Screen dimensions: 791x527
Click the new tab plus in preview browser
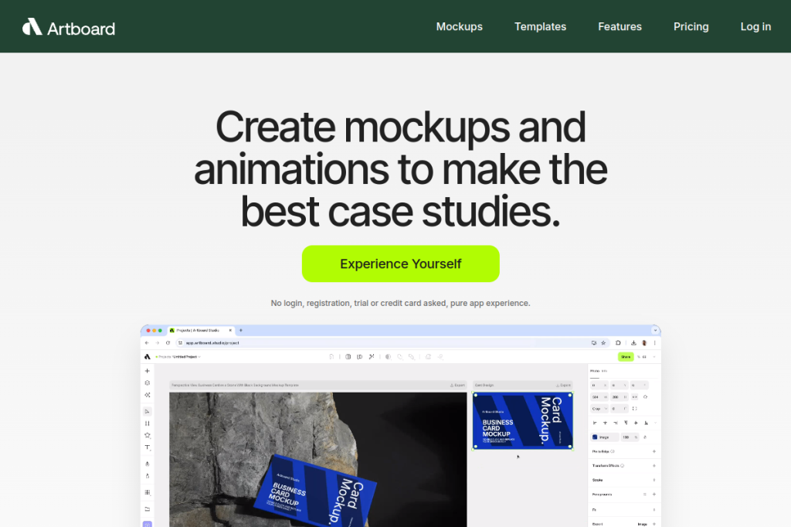241,330
